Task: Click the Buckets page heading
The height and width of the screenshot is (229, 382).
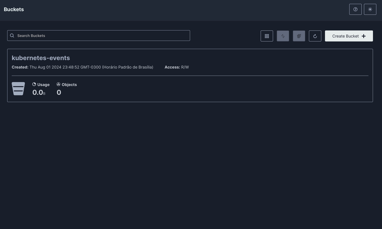Action: pos(14,9)
